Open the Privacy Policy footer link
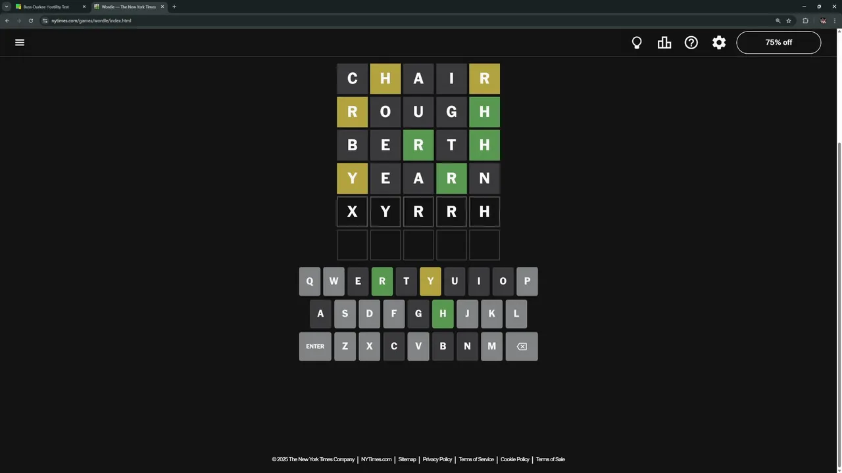842x473 pixels. tap(437, 459)
